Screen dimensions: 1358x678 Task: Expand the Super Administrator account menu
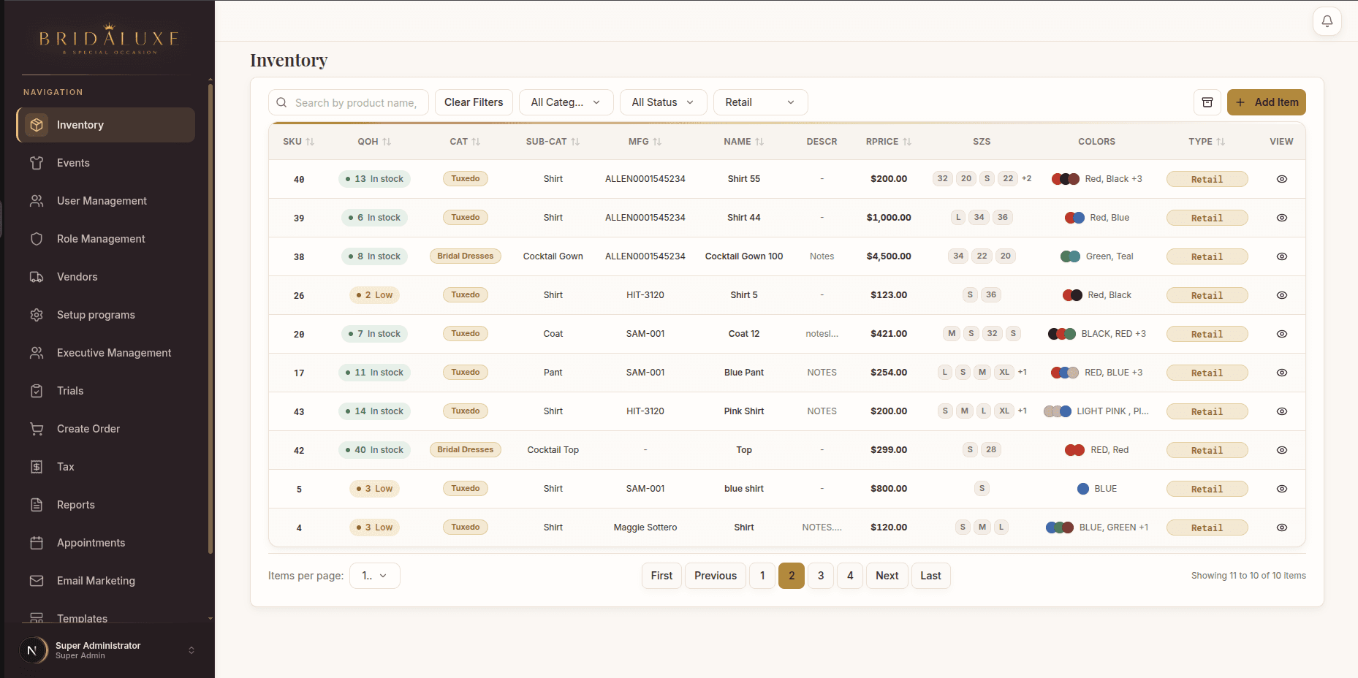coord(191,650)
